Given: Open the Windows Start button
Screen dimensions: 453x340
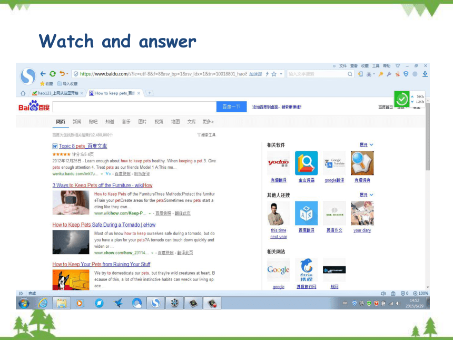Looking at the screenshot, I should point(24,303).
